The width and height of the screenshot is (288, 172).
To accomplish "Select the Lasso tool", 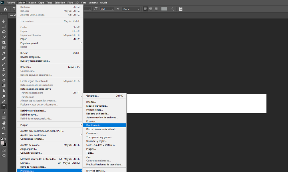I will [4, 32].
